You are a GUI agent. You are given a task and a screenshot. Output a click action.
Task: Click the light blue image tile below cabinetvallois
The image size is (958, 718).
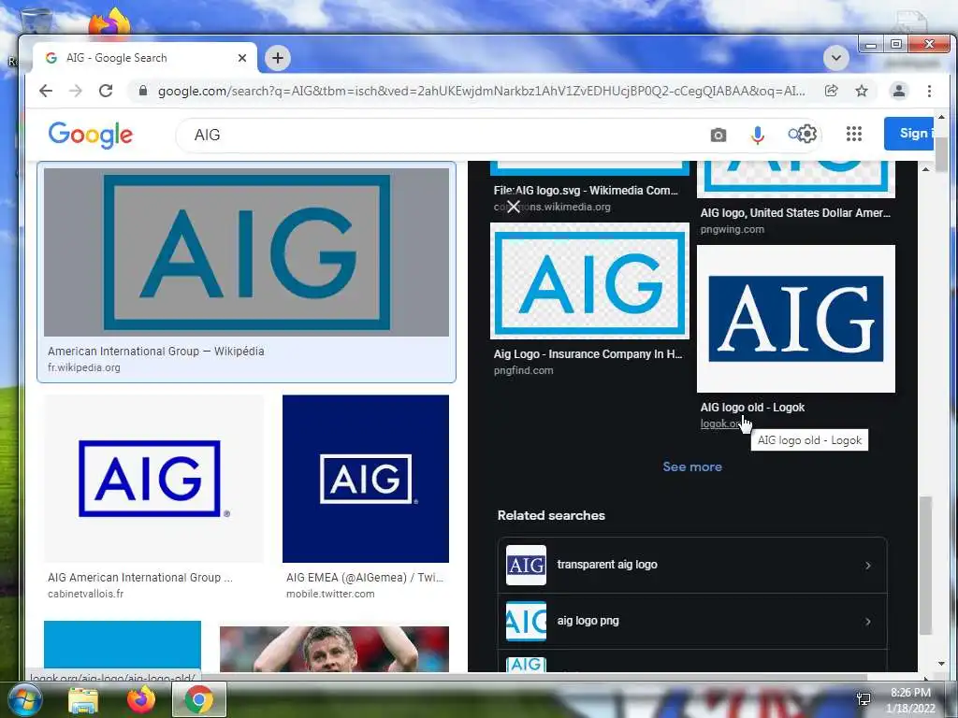pyautogui.click(x=123, y=646)
